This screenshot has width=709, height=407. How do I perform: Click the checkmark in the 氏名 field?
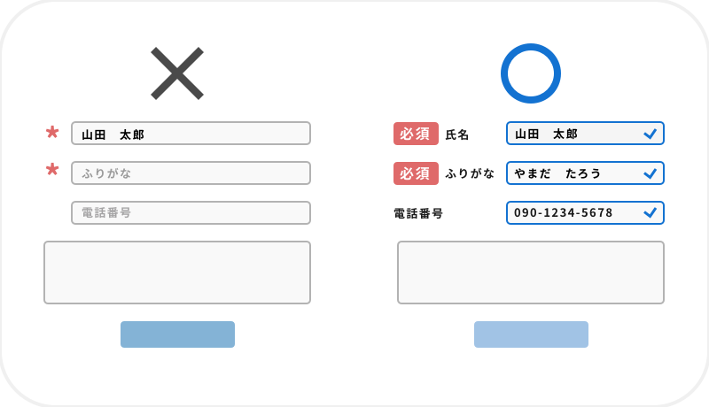(x=650, y=134)
